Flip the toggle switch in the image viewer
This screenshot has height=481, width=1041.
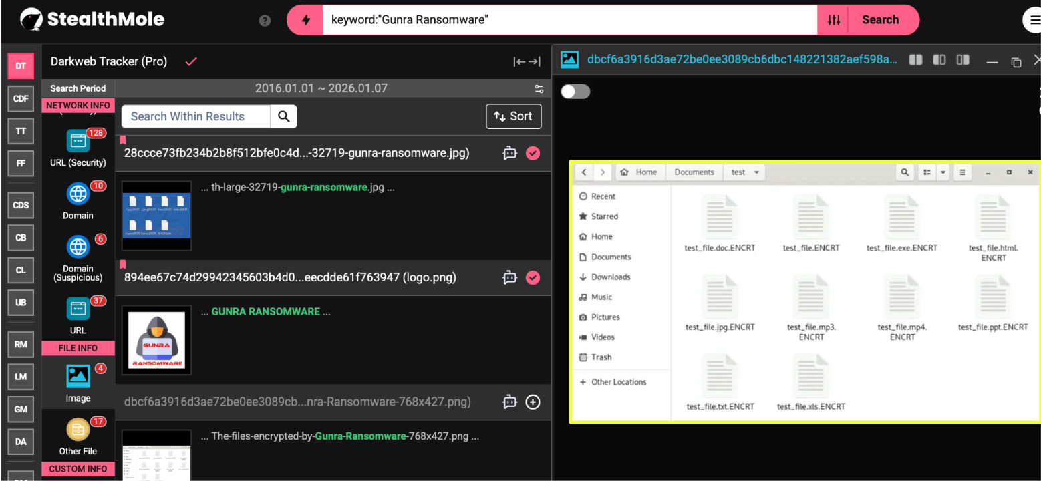click(575, 92)
